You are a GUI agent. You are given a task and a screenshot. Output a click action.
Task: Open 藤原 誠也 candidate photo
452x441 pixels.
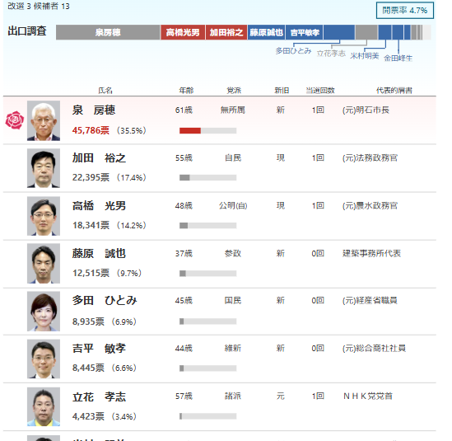click(44, 264)
